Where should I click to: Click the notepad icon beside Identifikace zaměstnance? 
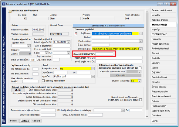(10, 11)
